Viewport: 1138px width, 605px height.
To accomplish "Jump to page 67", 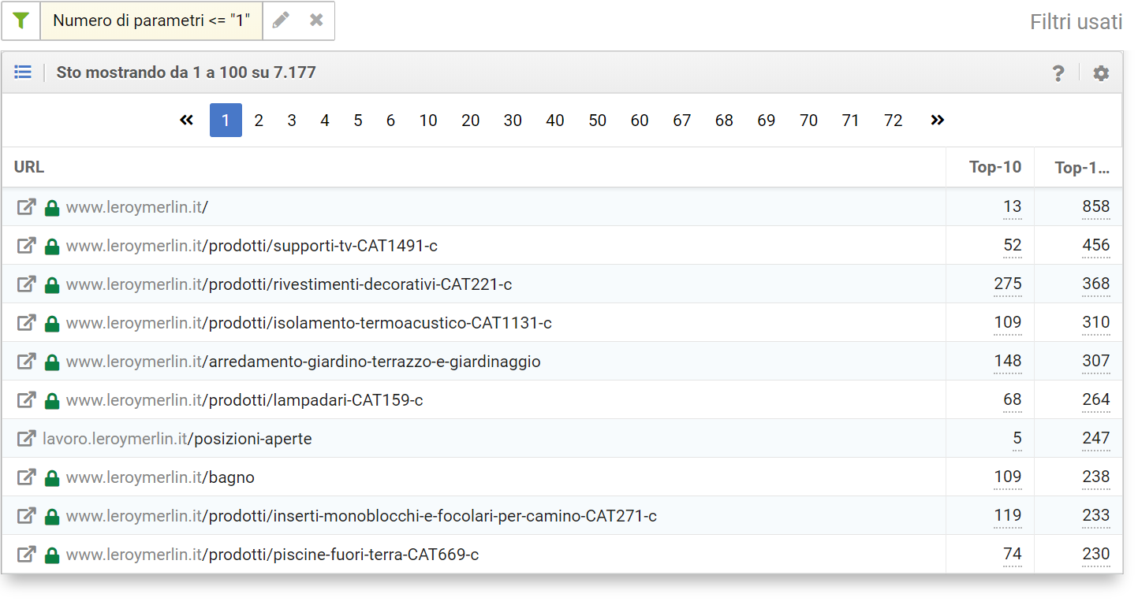I will point(682,120).
